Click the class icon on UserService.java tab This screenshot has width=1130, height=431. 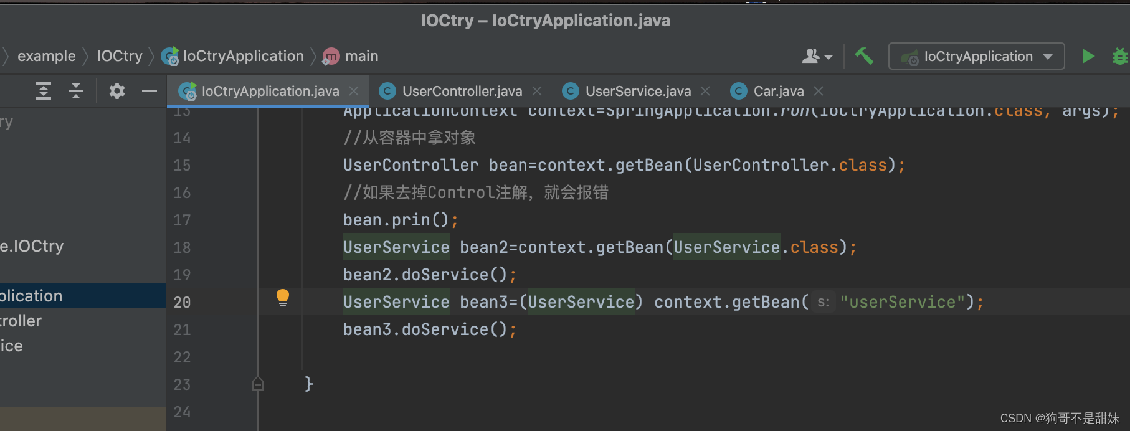click(570, 91)
